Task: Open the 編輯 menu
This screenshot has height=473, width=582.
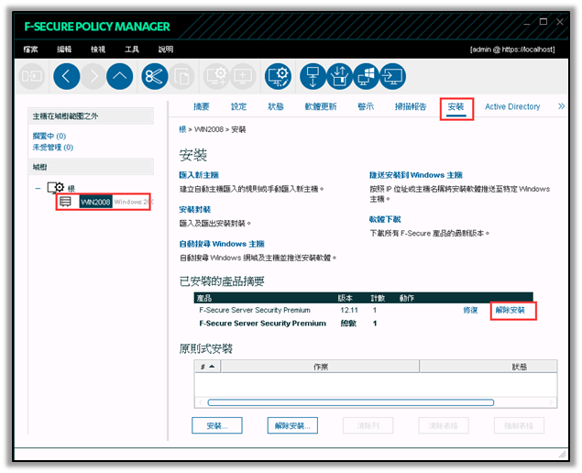Action: coord(64,49)
